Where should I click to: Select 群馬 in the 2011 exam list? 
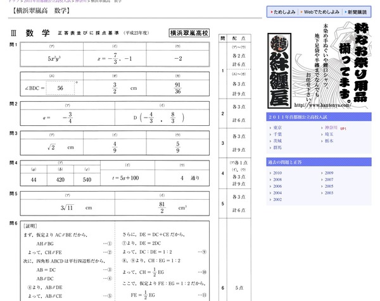[x=277, y=147]
